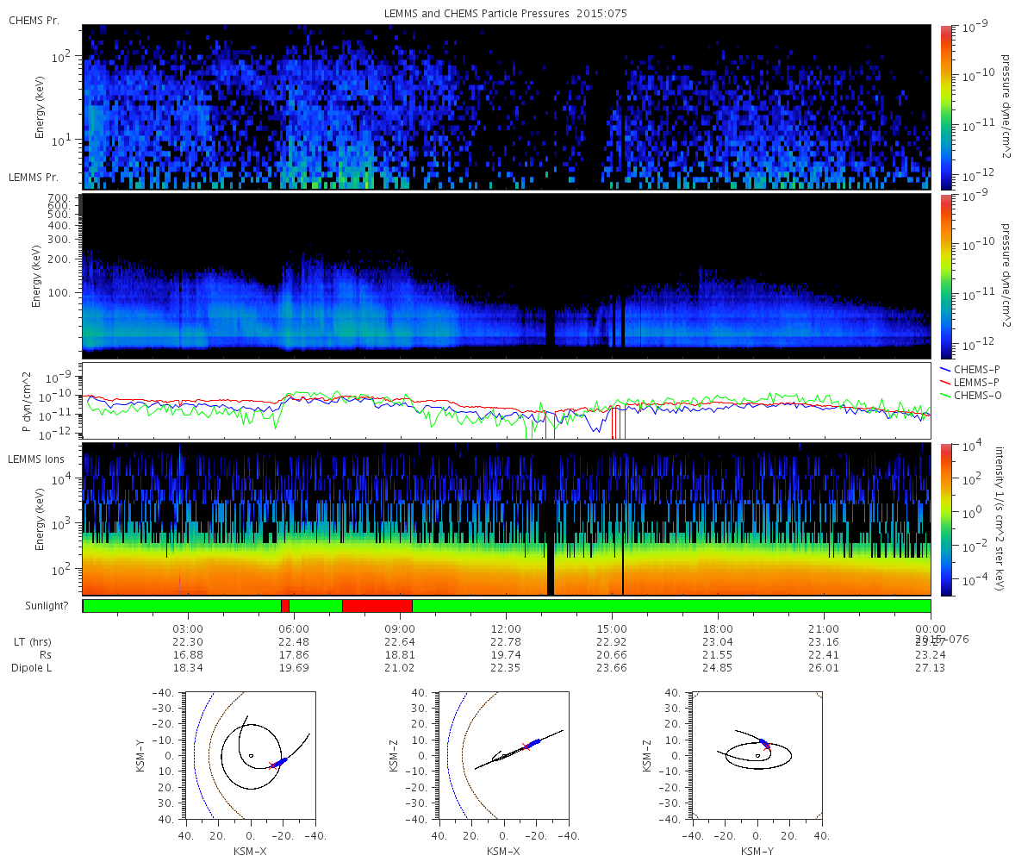Click the red X in KSM-X/KSM-Z orbit plot
Screen dimensions: 1034x862
click(526, 746)
